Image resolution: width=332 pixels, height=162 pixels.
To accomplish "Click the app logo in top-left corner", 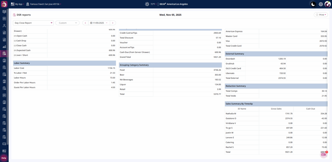I will point(4,4).
